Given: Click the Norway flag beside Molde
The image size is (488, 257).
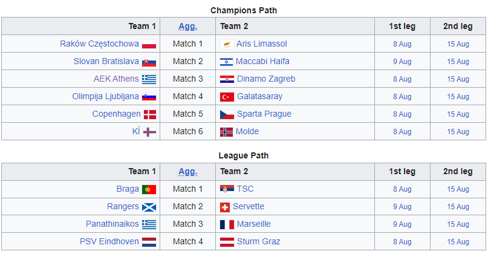Looking at the screenshot, I should [x=227, y=132].
